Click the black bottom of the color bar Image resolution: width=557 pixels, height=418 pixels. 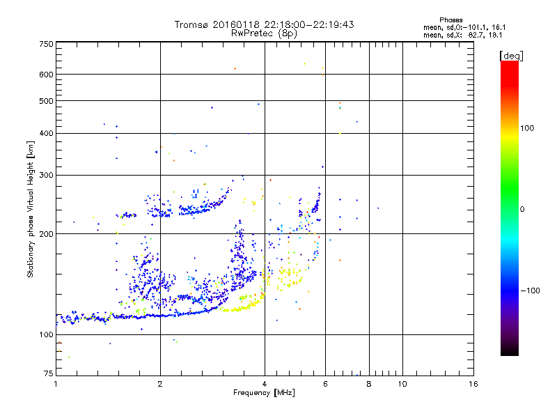510,350
